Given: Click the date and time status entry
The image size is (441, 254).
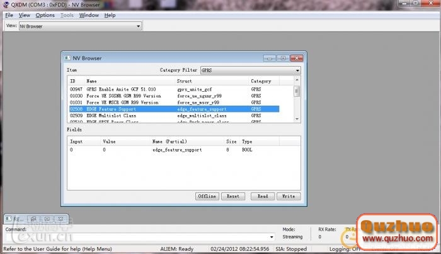Looking at the screenshot, I should tap(239, 249).
